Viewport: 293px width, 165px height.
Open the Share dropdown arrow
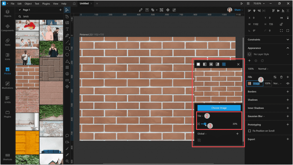242,10
